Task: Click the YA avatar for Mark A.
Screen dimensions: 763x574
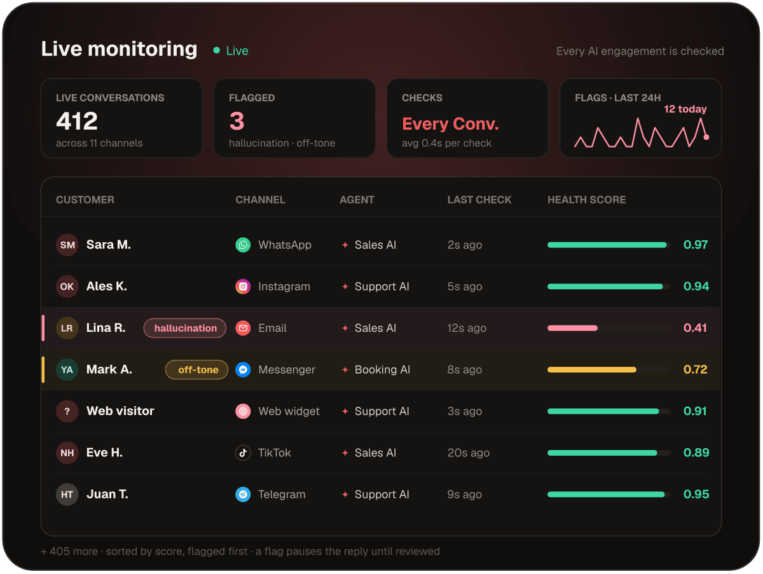Action: tap(67, 369)
